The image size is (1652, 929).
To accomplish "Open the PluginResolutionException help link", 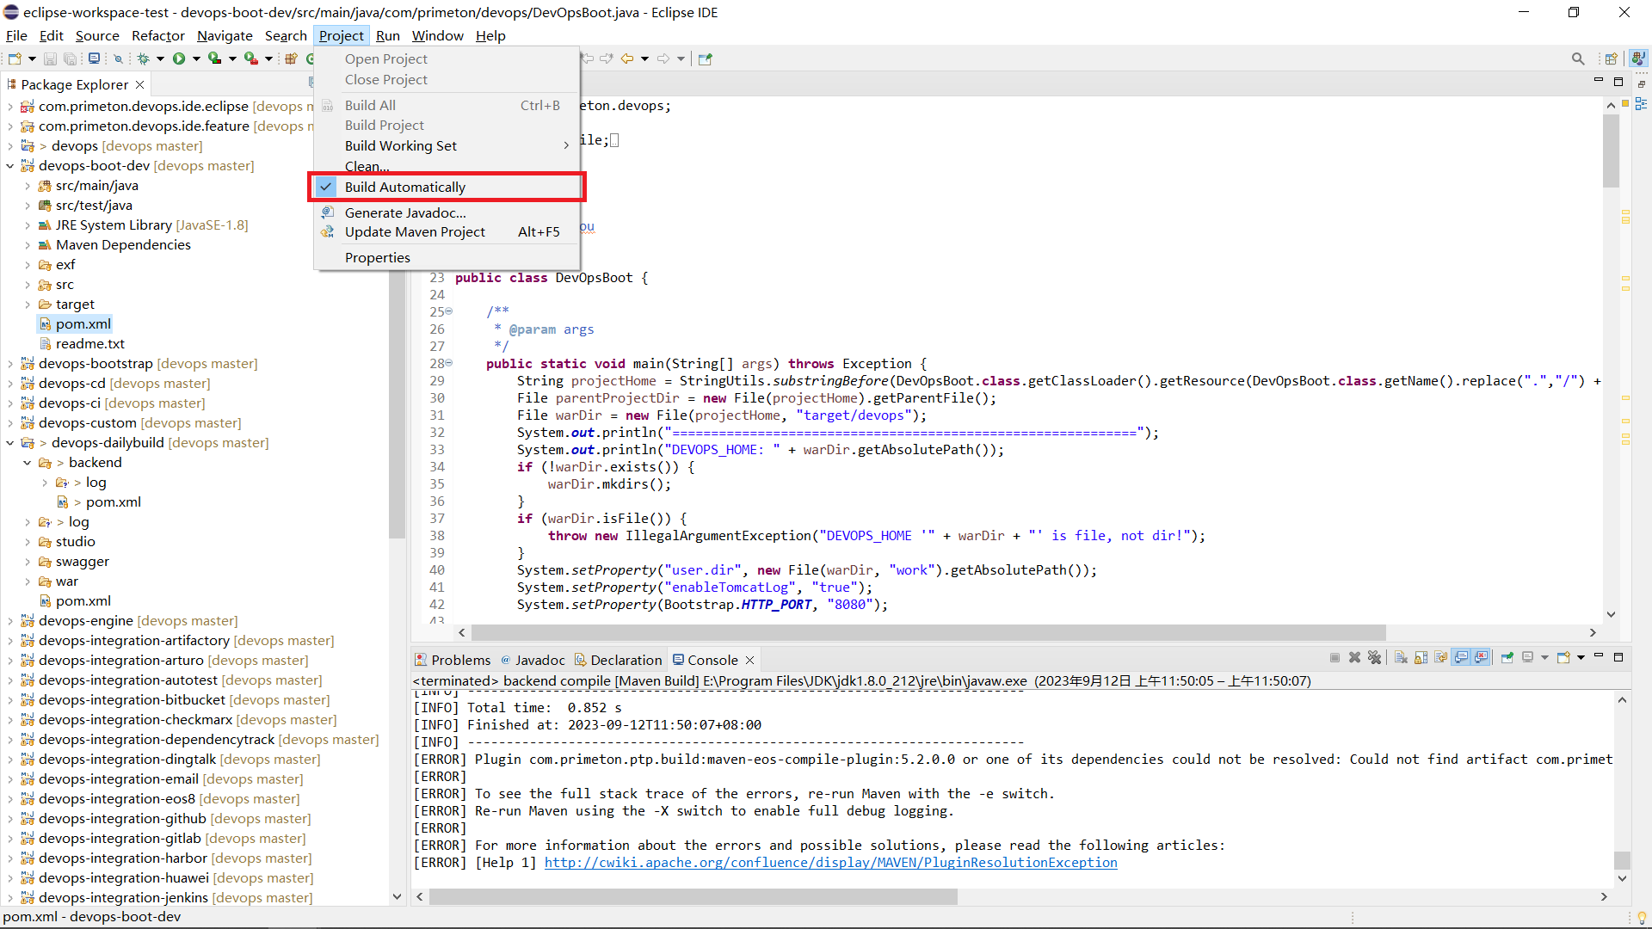I will 830,863.
